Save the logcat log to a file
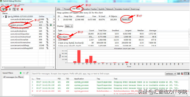This screenshot has width=190, height=97. (178, 74)
